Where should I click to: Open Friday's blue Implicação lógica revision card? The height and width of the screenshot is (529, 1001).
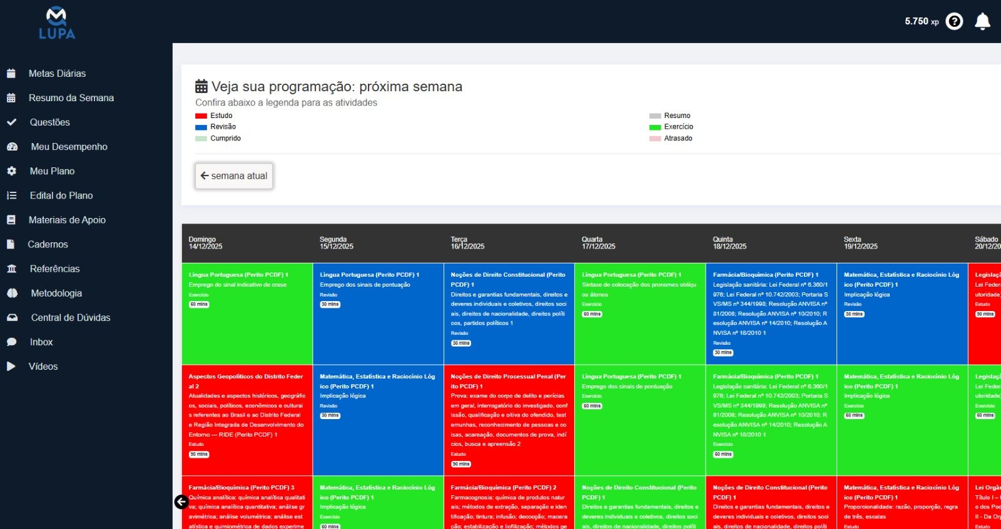[903, 314]
